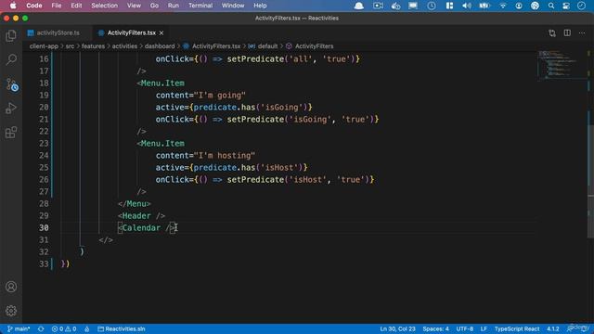Open the Help menu
The width and height of the screenshot is (594, 334).
tap(260, 6)
